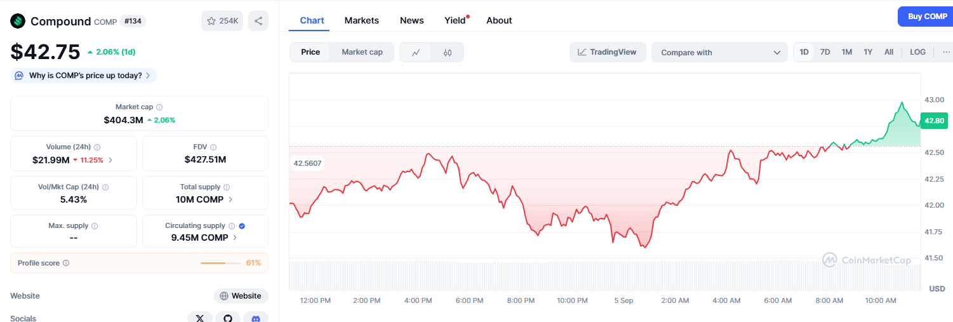The width and height of the screenshot is (953, 322).
Task: Switch to line chart view icon
Action: tap(416, 52)
